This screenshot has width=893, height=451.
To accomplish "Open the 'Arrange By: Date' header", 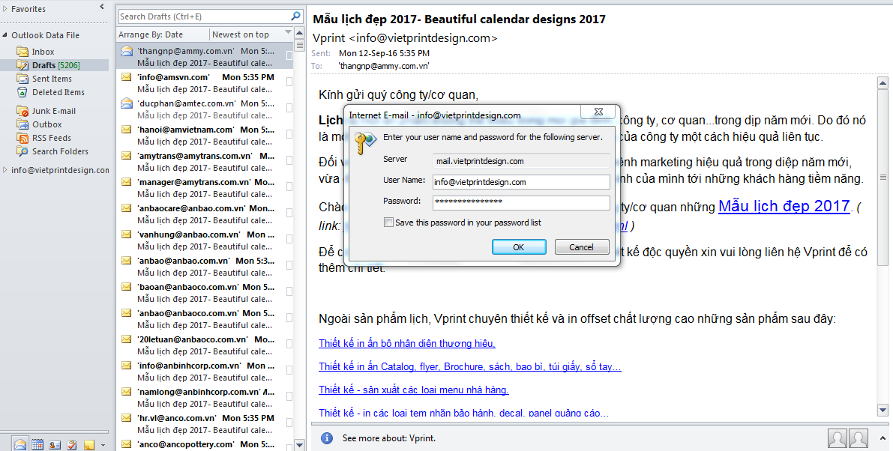I will [x=151, y=34].
